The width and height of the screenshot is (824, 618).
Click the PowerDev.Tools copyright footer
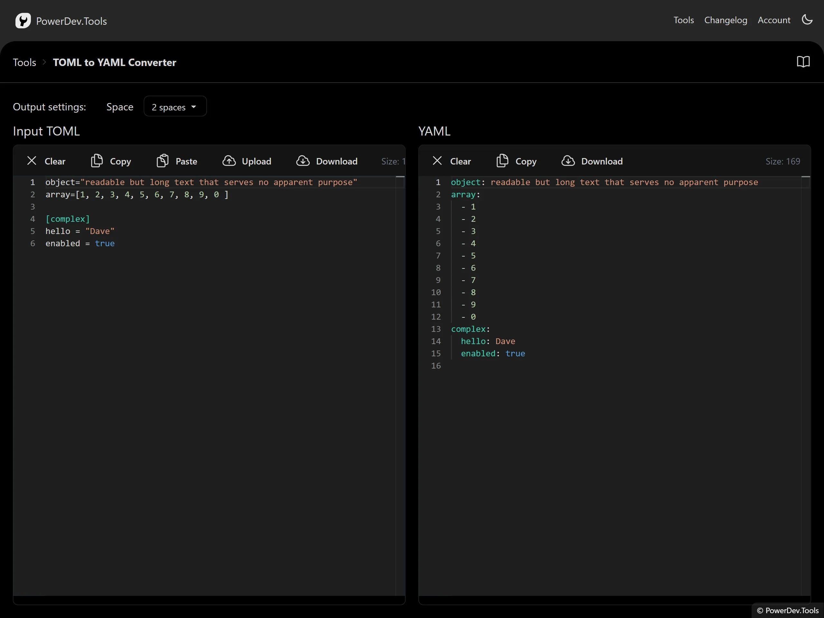(x=788, y=610)
